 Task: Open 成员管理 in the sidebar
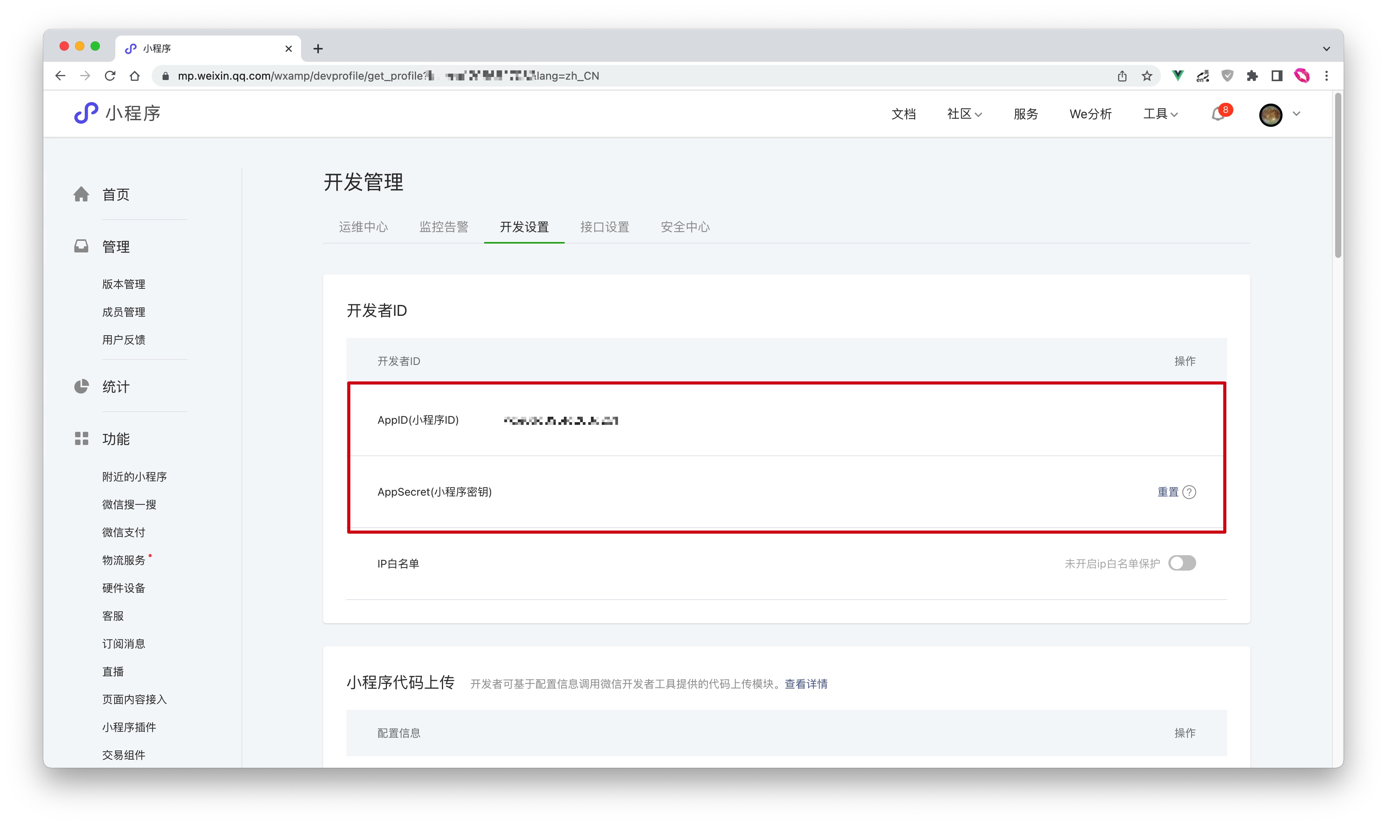123,312
